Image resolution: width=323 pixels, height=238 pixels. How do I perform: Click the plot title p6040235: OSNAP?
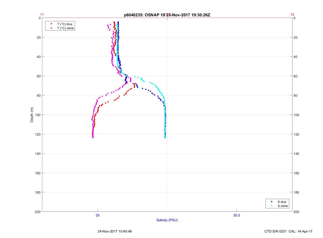[x=167, y=15]
